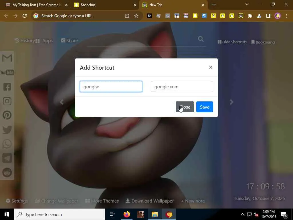Click Download Wallpaper
The width and height of the screenshot is (293, 220).
coord(149,201)
